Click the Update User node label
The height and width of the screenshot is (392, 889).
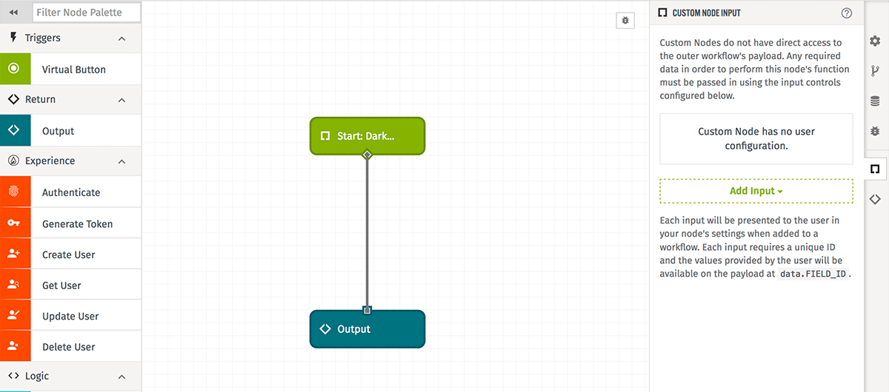[70, 316]
